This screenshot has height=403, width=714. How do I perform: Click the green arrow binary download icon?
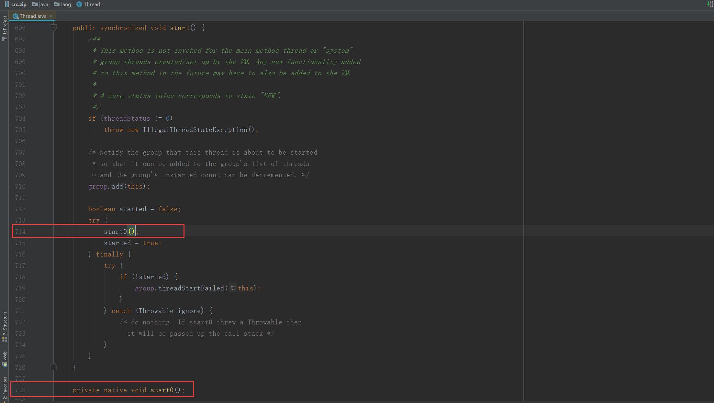[709, 4]
